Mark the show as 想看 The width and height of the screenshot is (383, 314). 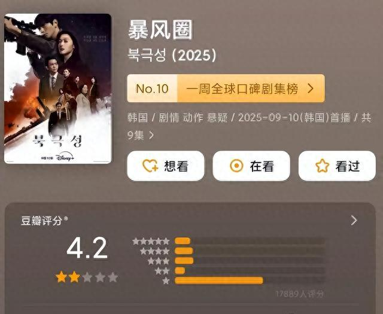(166, 166)
